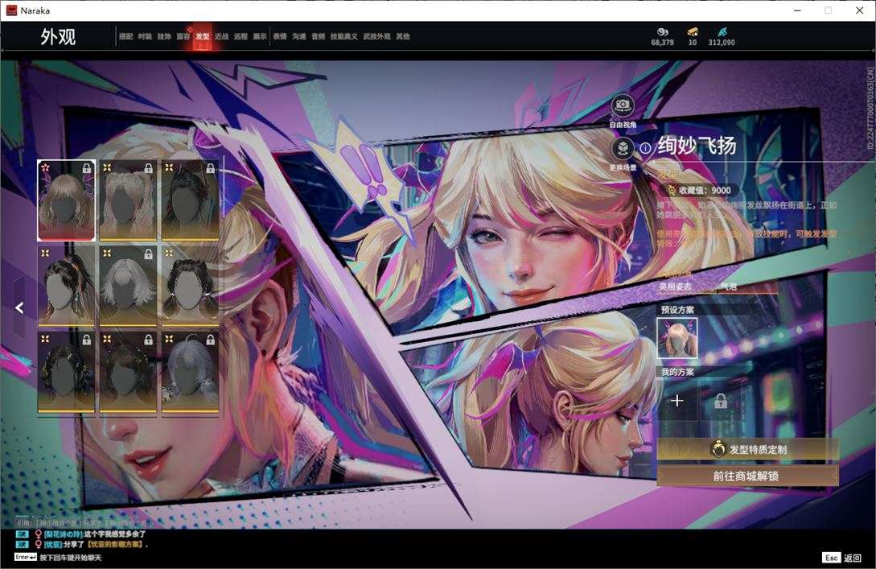Select the white layered short hairstyle thumbnail

(x=128, y=287)
